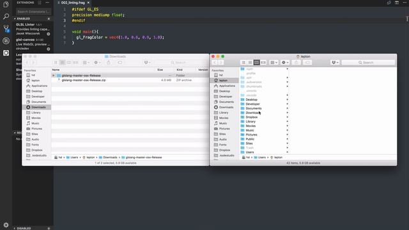Switch lepton window to icon view

click(243, 63)
